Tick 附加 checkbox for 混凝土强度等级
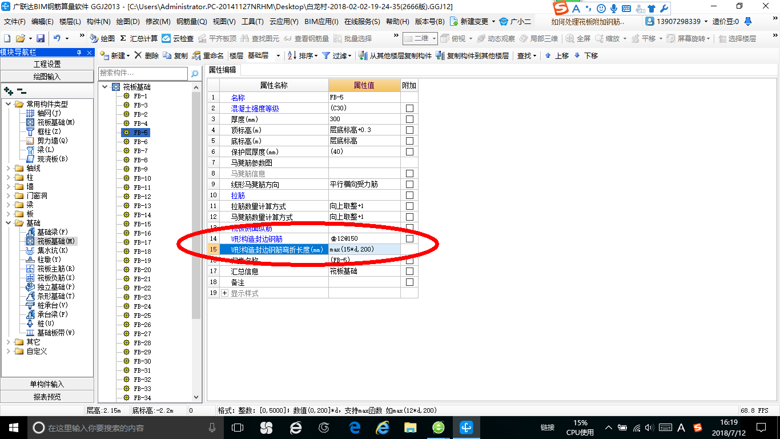Screen dimensions: 780x439 click(409, 108)
